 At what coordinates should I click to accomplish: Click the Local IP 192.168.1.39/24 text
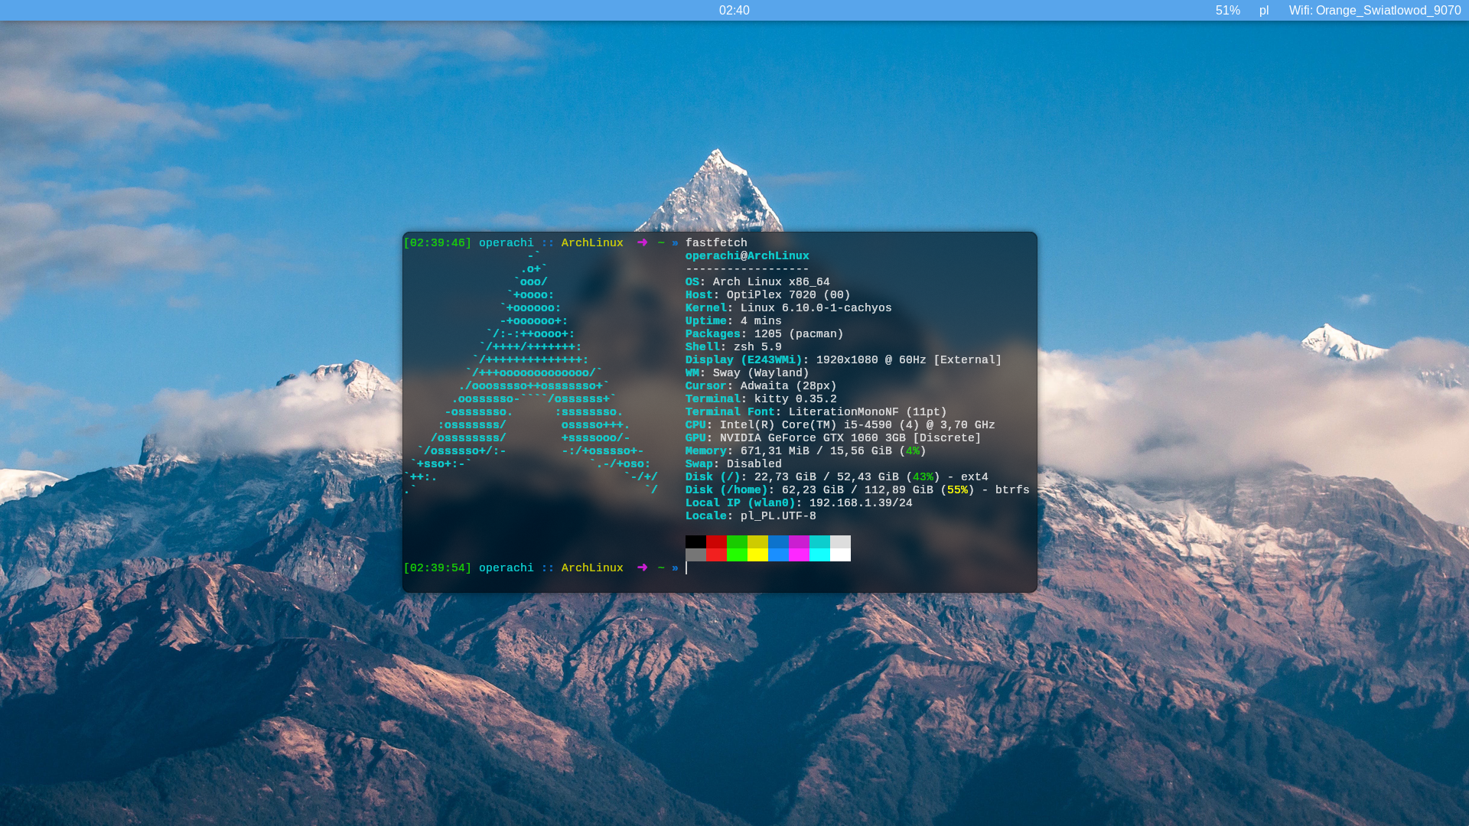pyautogui.click(x=860, y=503)
